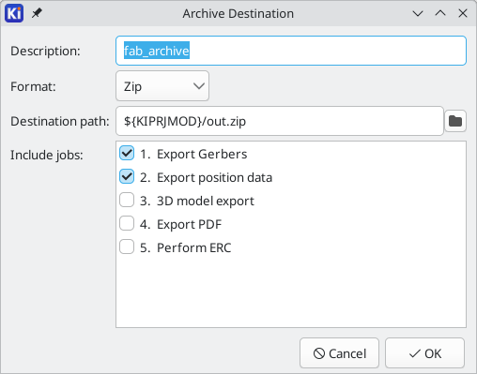Close the Archive Destination dialog
Screen dimensions: 477x374
point(463,13)
